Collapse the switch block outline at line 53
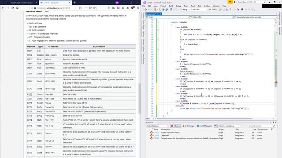The image size is (282, 158). pyautogui.click(x=158, y=22)
